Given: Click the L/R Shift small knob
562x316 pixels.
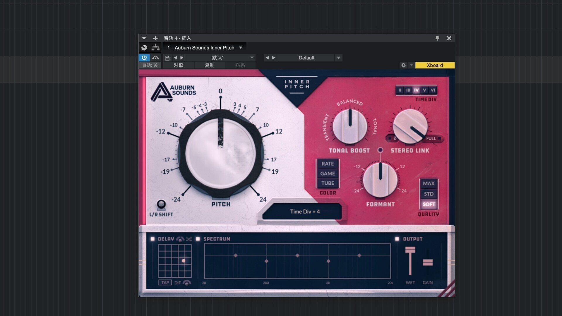Looking at the screenshot, I should 161,204.
